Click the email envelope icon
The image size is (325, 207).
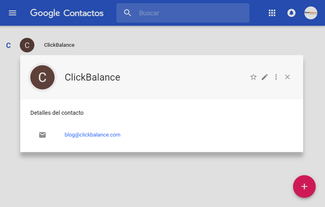coord(42,135)
